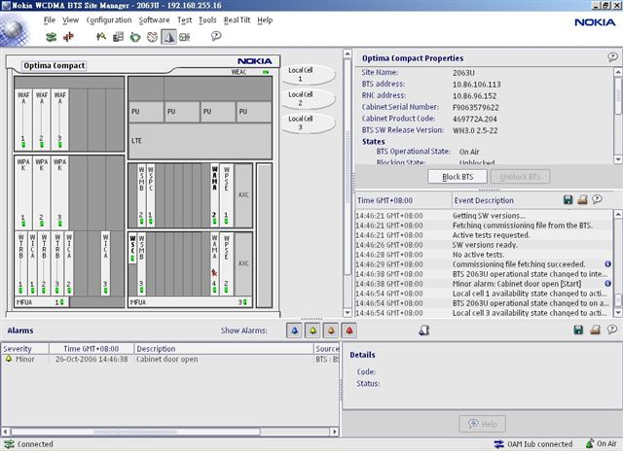The width and height of the screenshot is (623, 451).
Task: Open help for Optima Compact Properties panel
Action: (612, 57)
